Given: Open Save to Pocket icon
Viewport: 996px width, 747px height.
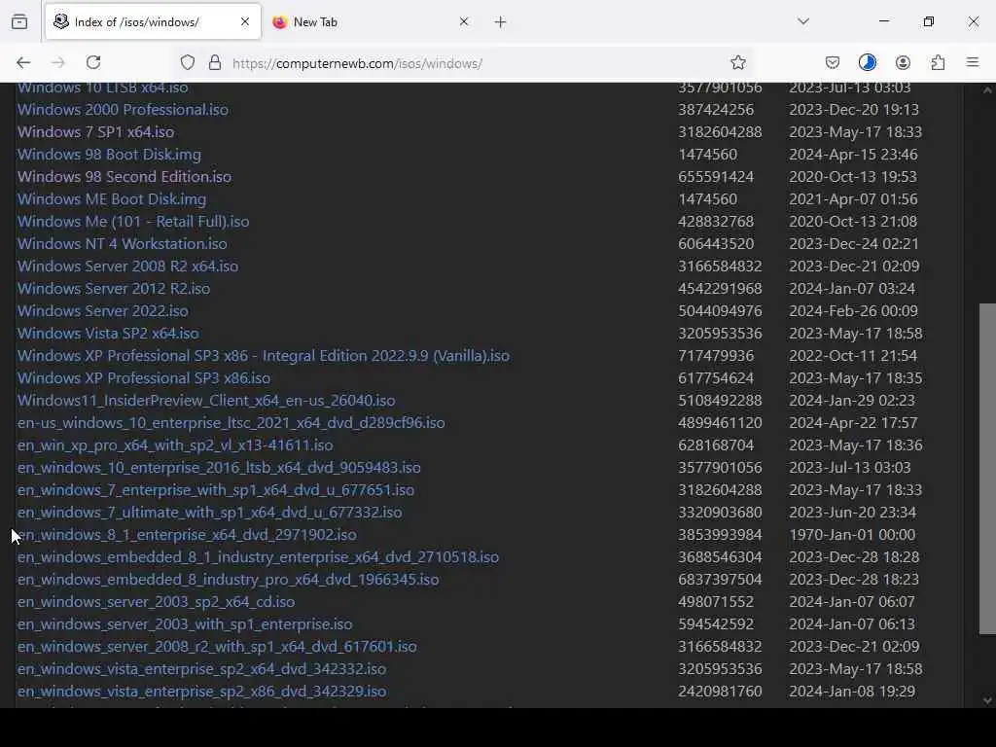Looking at the screenshot, I should (x=833, y=62).
